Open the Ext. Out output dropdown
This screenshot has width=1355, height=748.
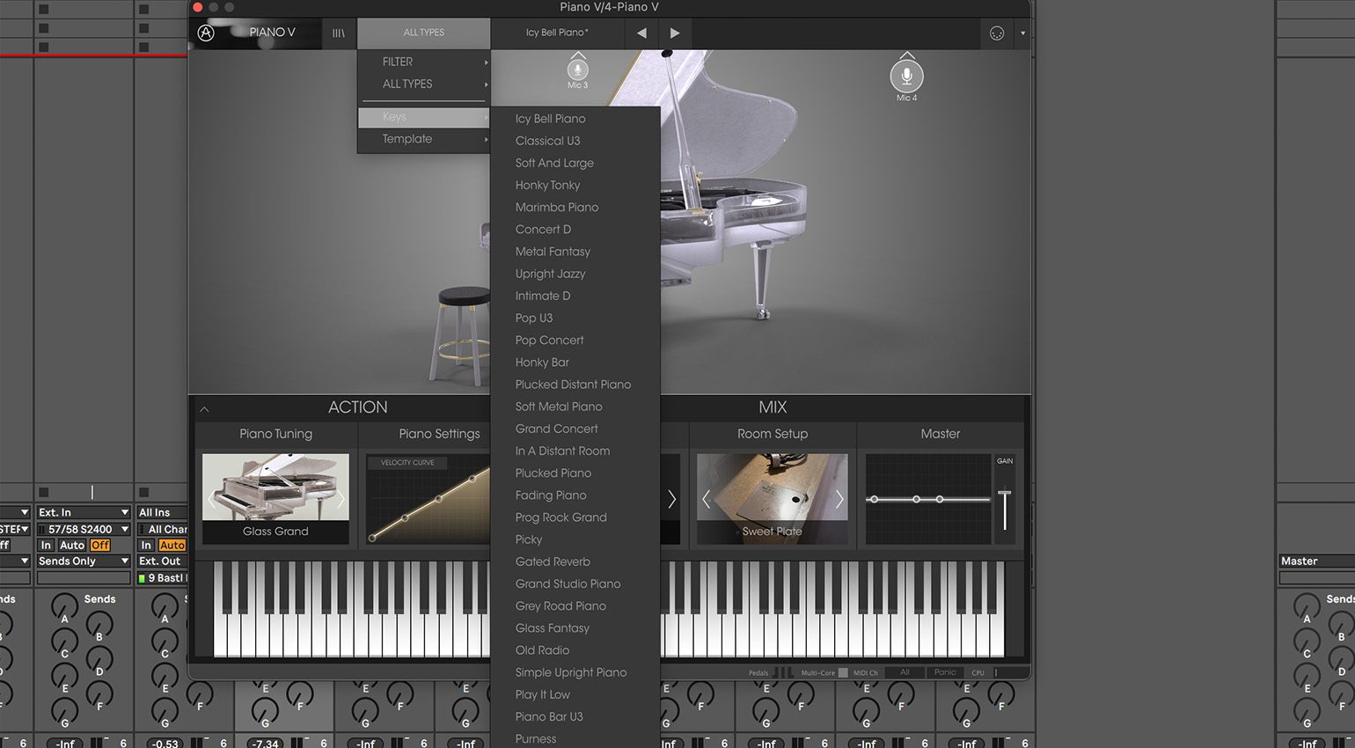[x=162, y=561]
